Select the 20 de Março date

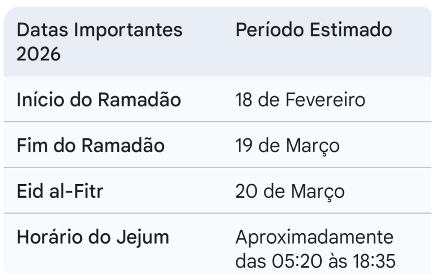[x=290, y=191]
